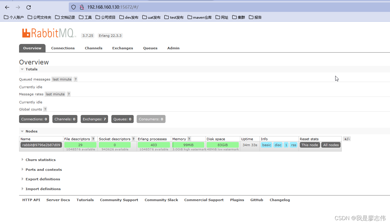390x224 pixels.
Task: Switch to the Admin tab
Action: coord(173,48)
